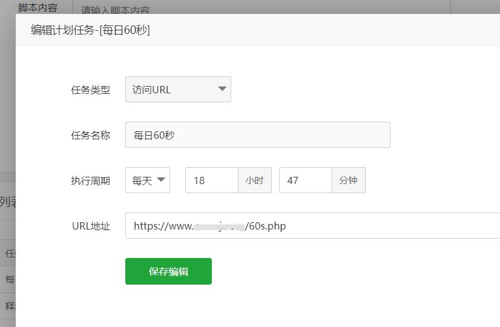
Task: Click the dialog title 编辑计划任务-[每日60秒]
Action: tap(90, 30)
